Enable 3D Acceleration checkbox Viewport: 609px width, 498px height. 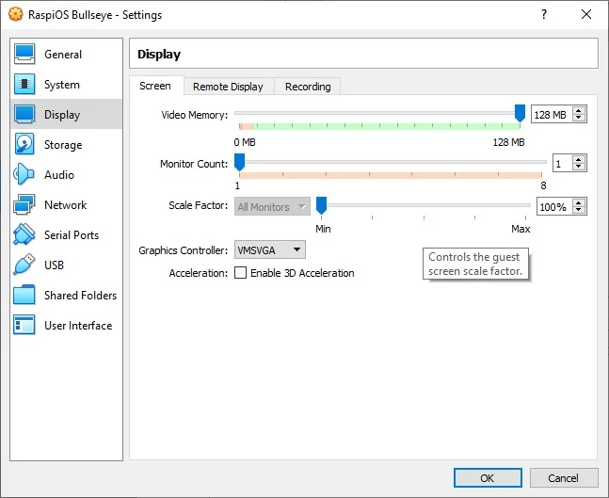240,273
